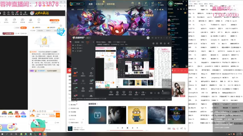The height and width of the screenshot is (136, 243).
Task: Select the orange highlighted tool in the streaming toolbox
Action: (x=75, y=74)
